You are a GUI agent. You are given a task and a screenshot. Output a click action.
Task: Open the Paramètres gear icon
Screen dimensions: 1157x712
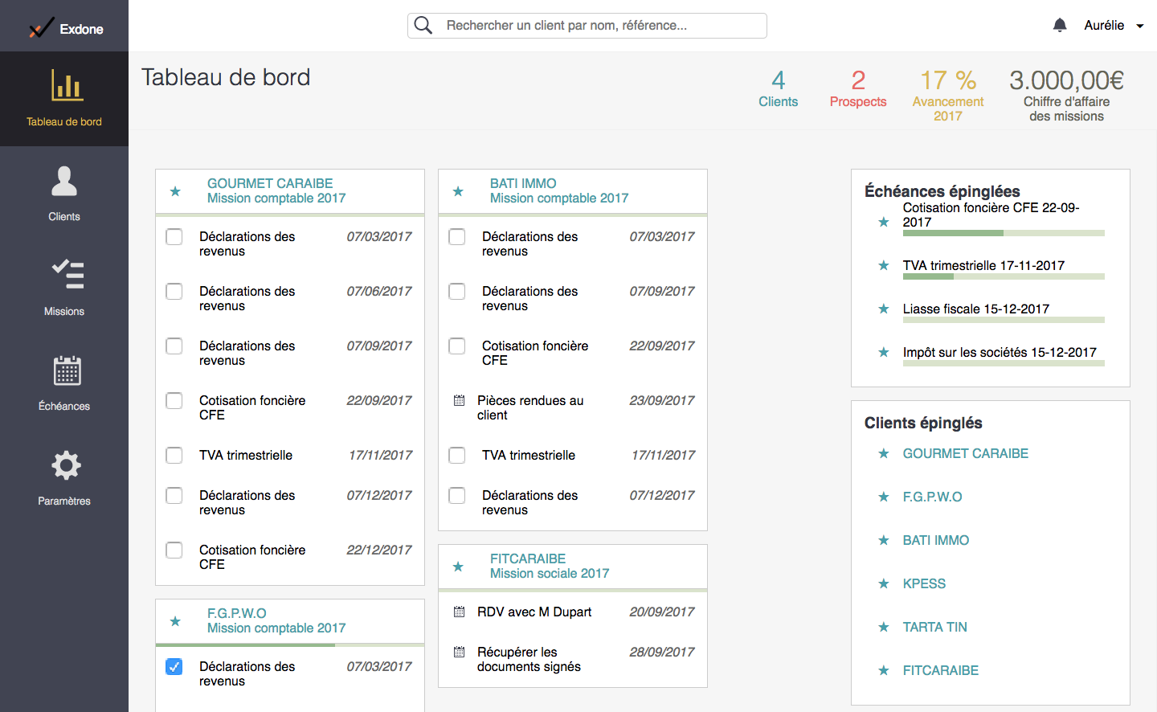[66, 465]
